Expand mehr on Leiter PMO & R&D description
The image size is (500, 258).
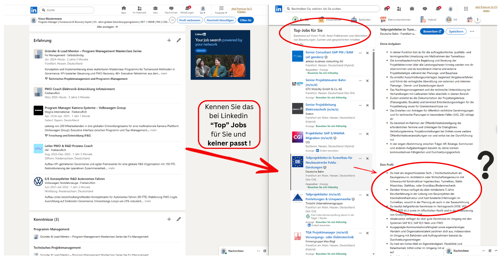(112, 168)
